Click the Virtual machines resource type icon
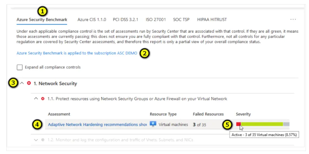 [153, 124]
